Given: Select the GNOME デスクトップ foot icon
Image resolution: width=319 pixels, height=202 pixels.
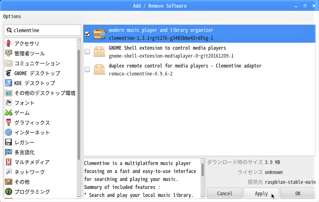Looking at the screenshot, I should (x=9, y=73).
